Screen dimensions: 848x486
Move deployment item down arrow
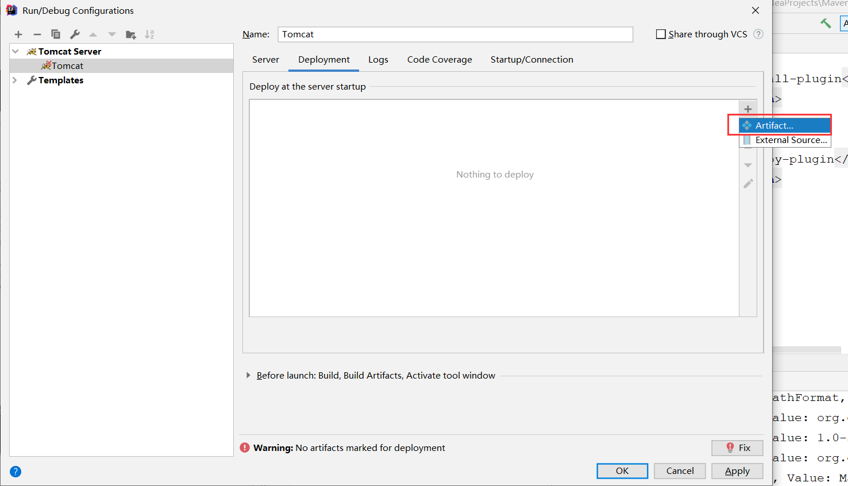coord(748,165)
